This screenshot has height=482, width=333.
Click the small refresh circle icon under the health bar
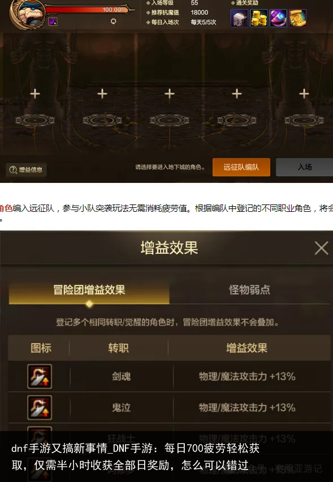pyautogui.click(x=114, y=21)
